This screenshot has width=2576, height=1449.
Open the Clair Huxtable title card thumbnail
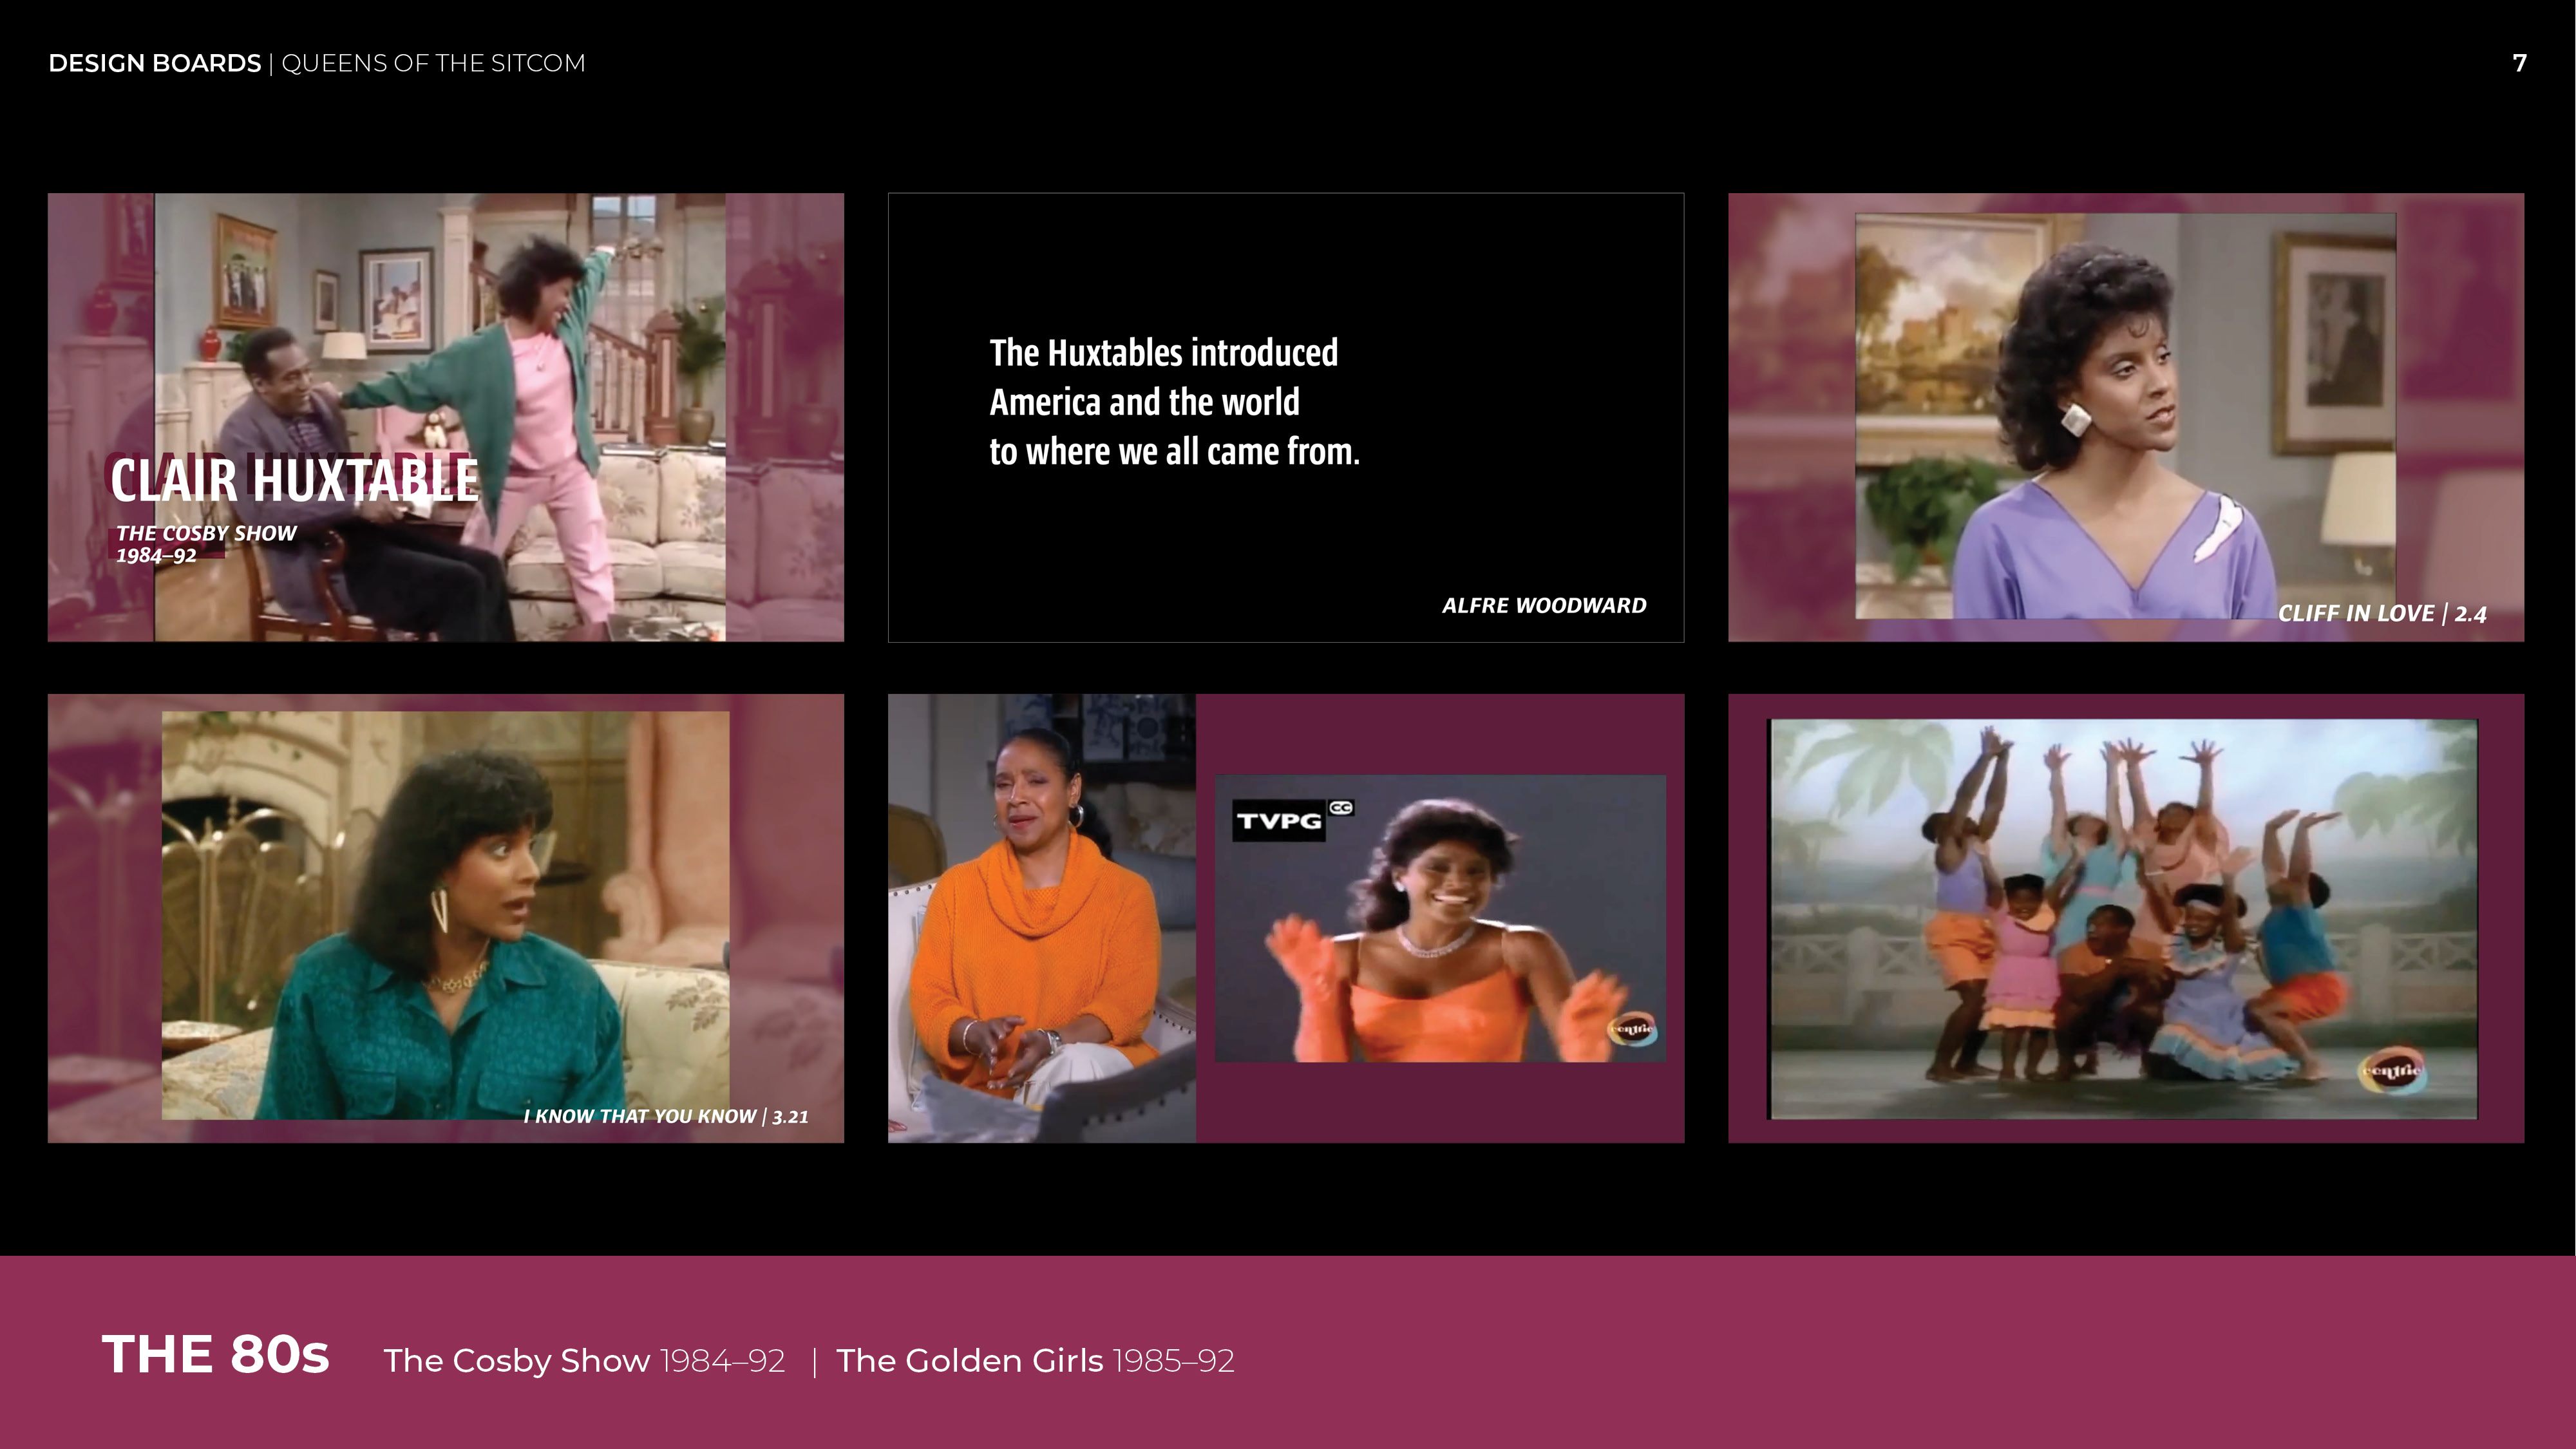coord(446,417)
